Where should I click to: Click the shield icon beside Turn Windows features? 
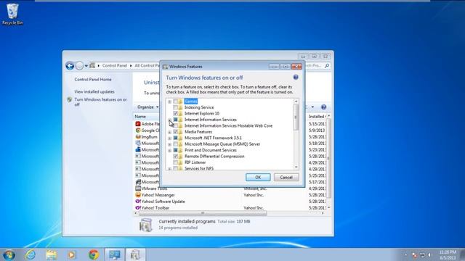(x=70, y=100)
